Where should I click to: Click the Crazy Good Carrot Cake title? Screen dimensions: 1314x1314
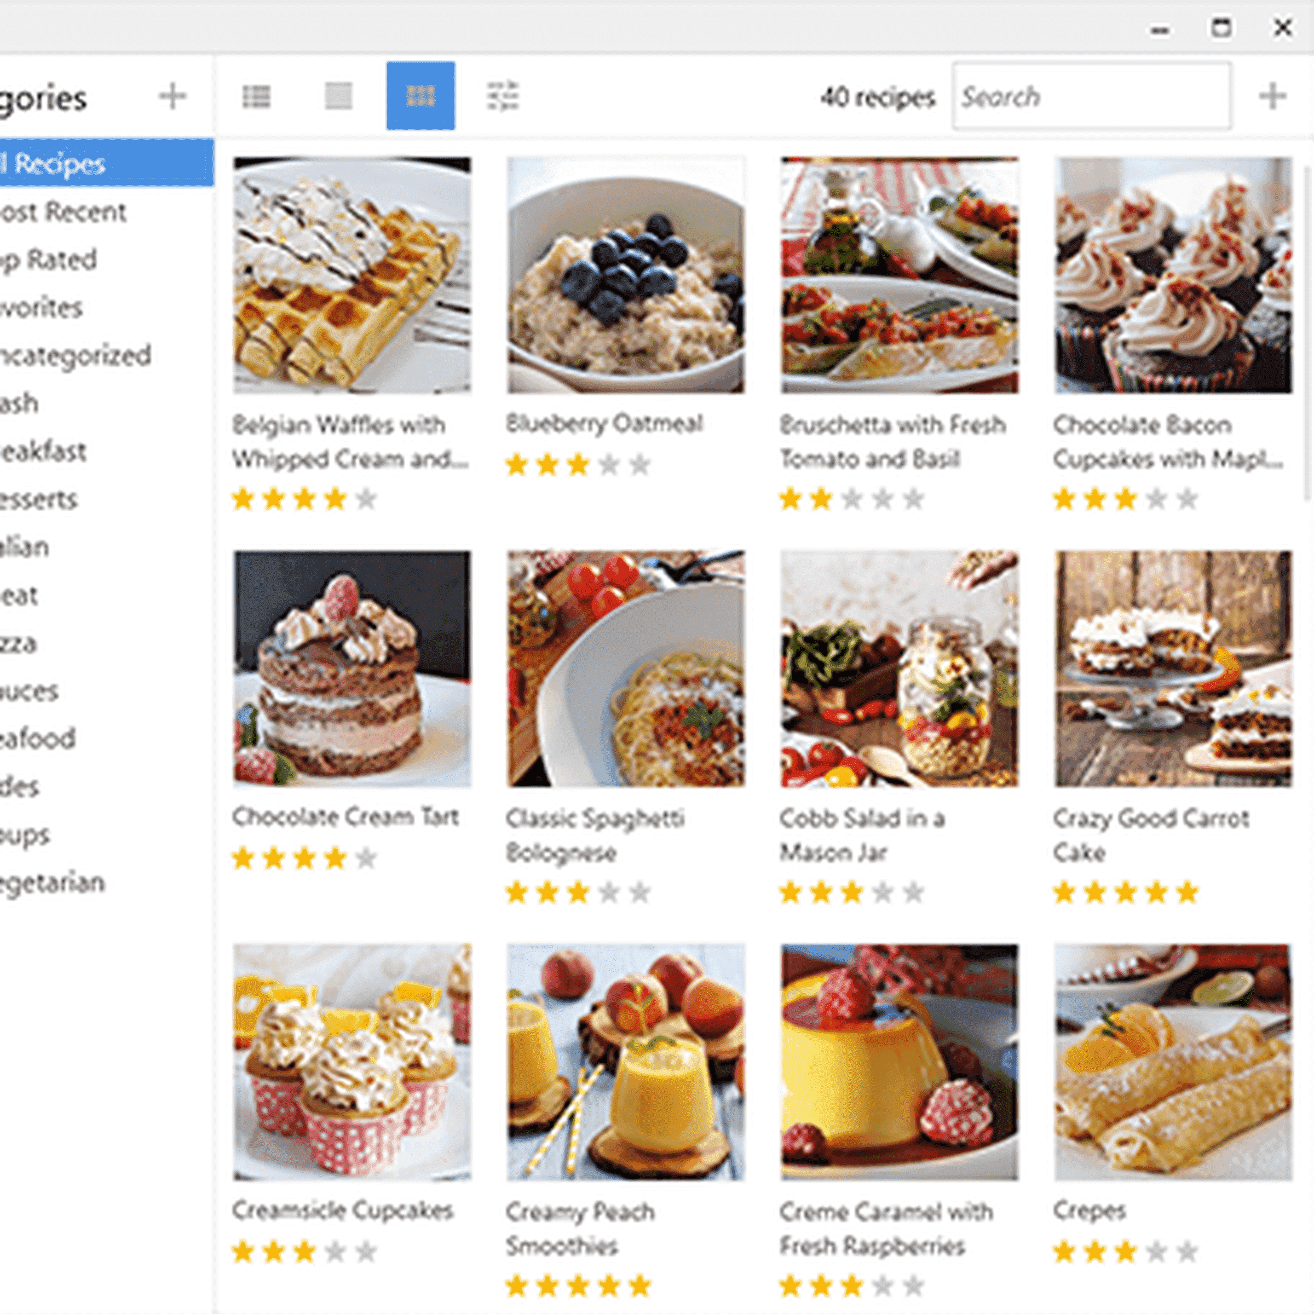tap(1151, 835)
